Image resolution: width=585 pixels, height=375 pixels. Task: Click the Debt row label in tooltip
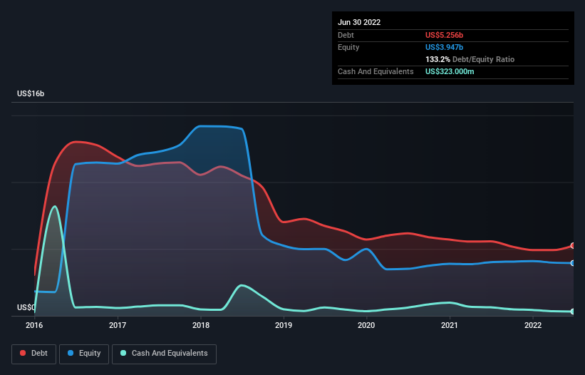[x=346, y=35]
